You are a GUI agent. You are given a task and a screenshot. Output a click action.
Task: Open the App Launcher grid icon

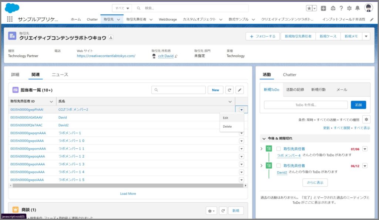tap(10, 19)
